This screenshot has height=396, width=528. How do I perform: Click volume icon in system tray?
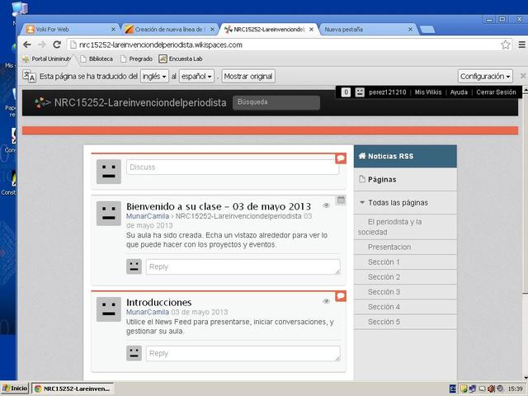491,389
